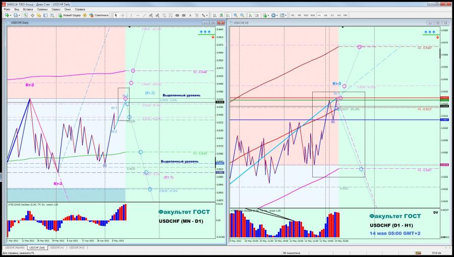Toggle the Data Window crosshair-style icon
Viewport: 454px width, 257px height.
pyautogui.click(x=32, y=15)
